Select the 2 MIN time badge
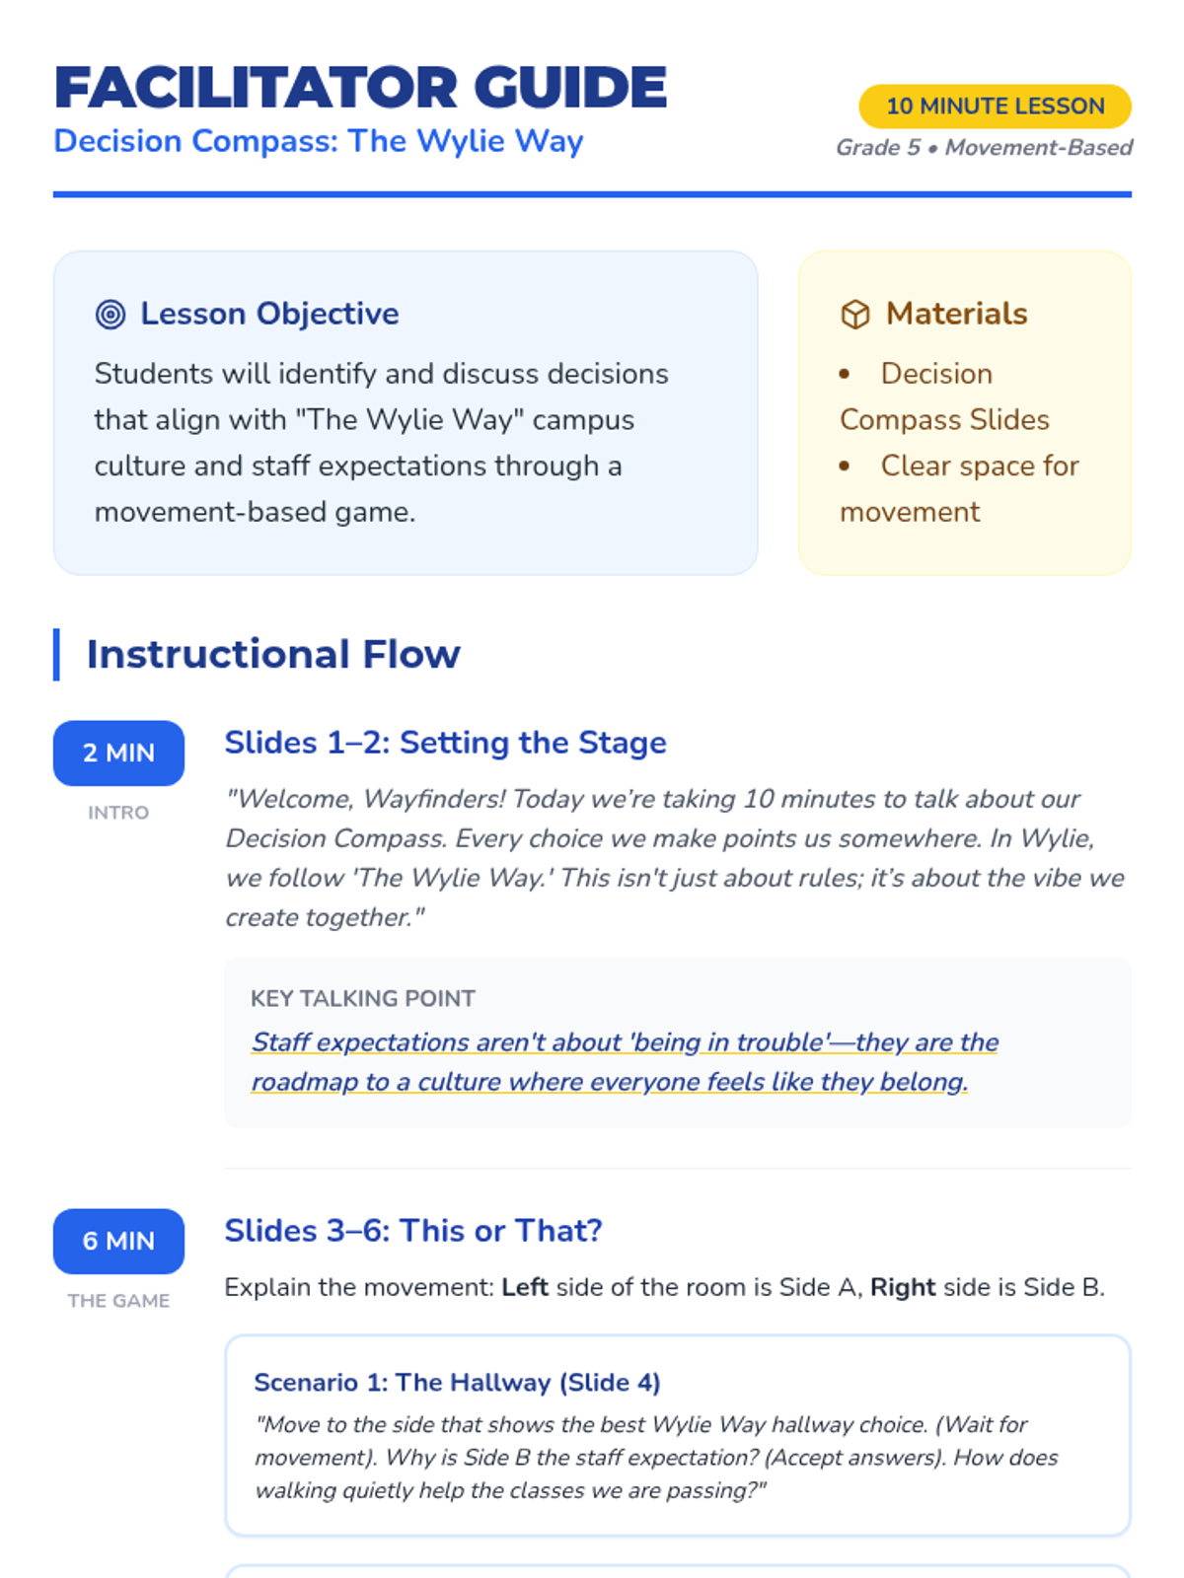 coord(118,753)
